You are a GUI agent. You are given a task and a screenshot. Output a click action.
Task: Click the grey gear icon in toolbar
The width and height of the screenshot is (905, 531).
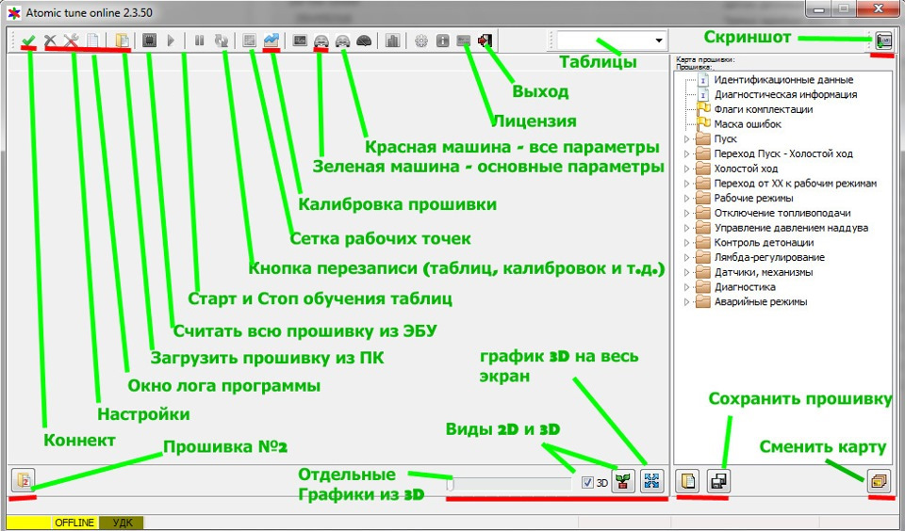pyautogui.click(x=420, y=40)
